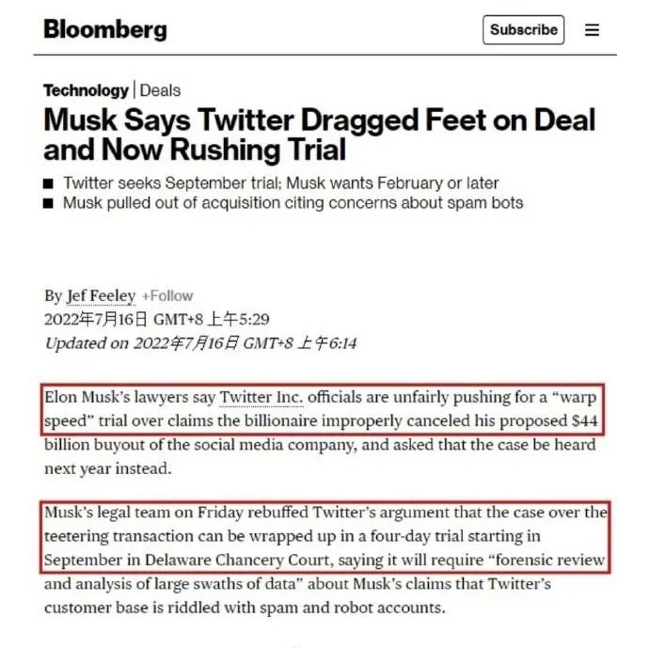Click the Bloomberg logo
The height and width of the screenshot is (648, 649).
coord(105,30)
